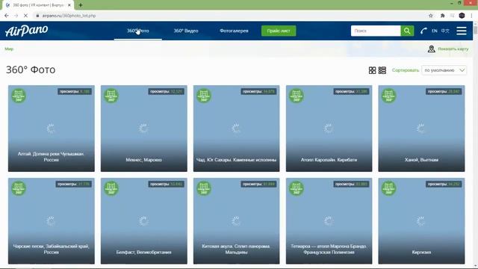Screen dimensions: 478x269
Task: Open the Атолл Каролайн, Кирибати card
Action: [329, 129]
